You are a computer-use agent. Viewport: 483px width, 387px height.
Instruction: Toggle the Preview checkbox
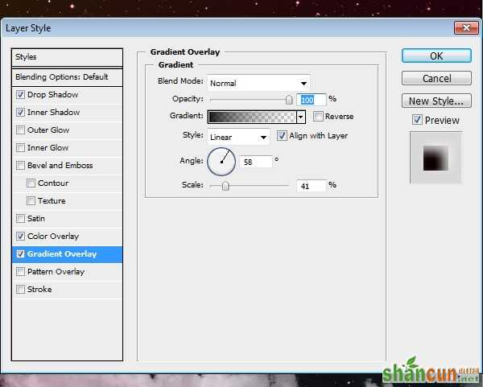[417, 120]
